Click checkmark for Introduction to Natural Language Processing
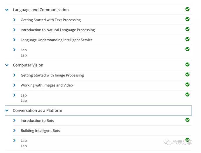 tap(187, 29)
